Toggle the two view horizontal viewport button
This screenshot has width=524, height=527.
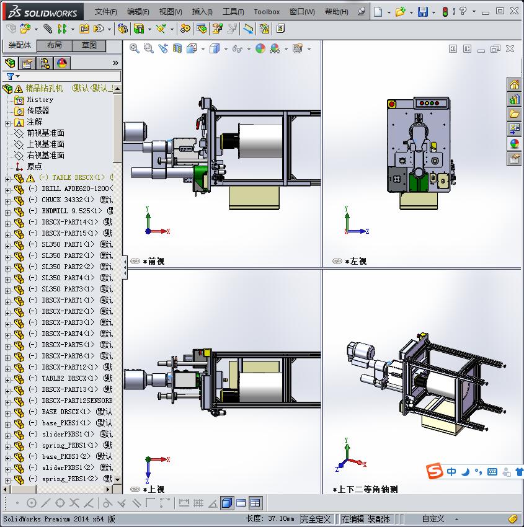click(241, 503)
